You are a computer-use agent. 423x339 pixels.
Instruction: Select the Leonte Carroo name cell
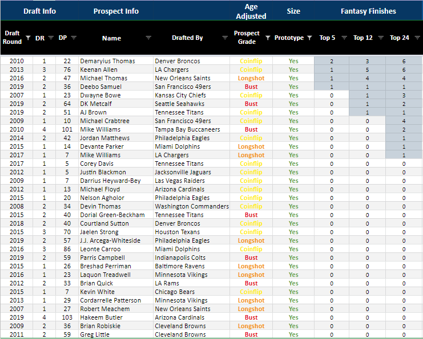coord(116,250)
